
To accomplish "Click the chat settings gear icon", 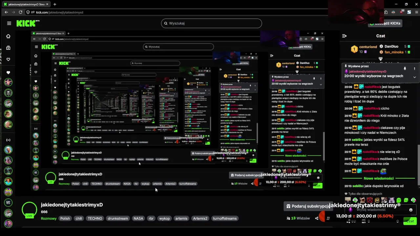I will tap(398, 221).
